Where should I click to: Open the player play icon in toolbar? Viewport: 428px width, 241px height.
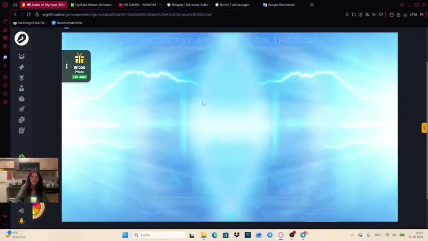tap(374, 15)
